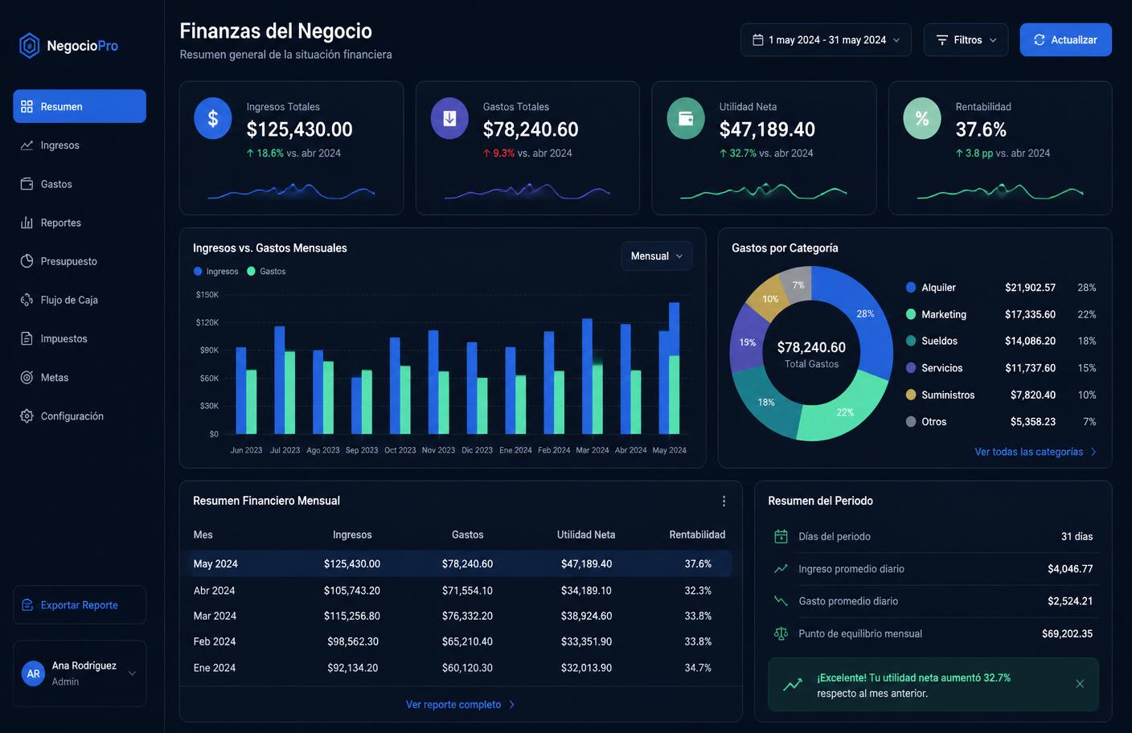Viewport: 1132px width, 733px height.
Task: Open the Gastos sidebar page
Action: [80, 184]
